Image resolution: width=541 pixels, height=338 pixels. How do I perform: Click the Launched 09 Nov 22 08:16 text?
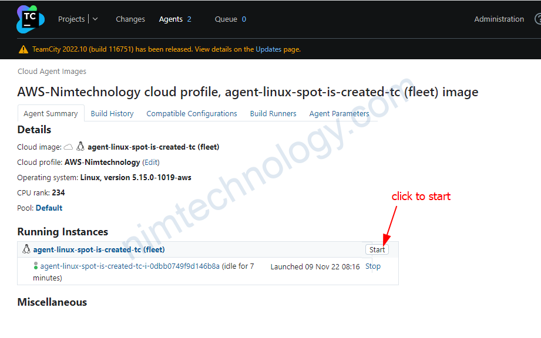point(315,266)
